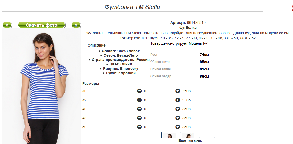
Task: Open the front-facing model thumbnail
Action: [169, 135]
